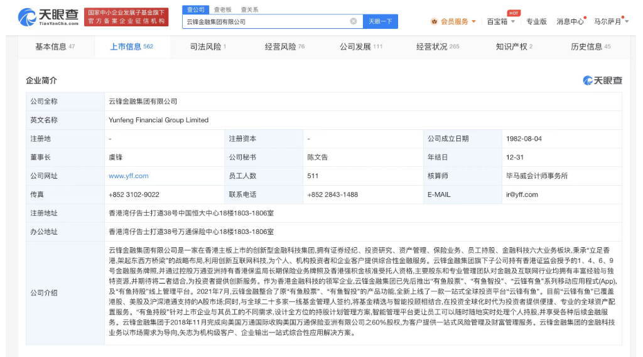Open the 百宝箱 dropdown menu

(500, 21)
